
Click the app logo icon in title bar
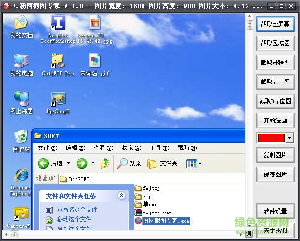click(x=6, y=6)
